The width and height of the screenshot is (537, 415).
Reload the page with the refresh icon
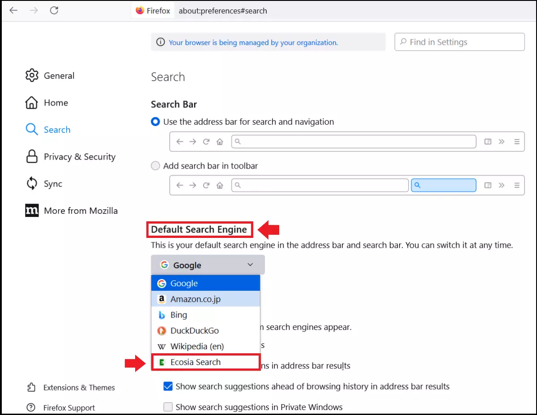[x=54, y=10]
